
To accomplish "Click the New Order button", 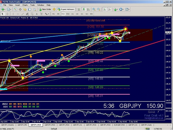I will (45, 9).
